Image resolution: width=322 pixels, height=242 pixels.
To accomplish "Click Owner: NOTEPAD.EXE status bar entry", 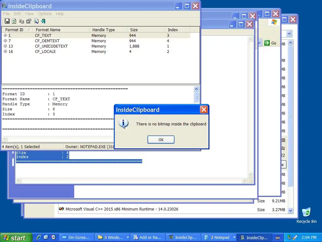I will pyautogui.click(x=90, y=147).
